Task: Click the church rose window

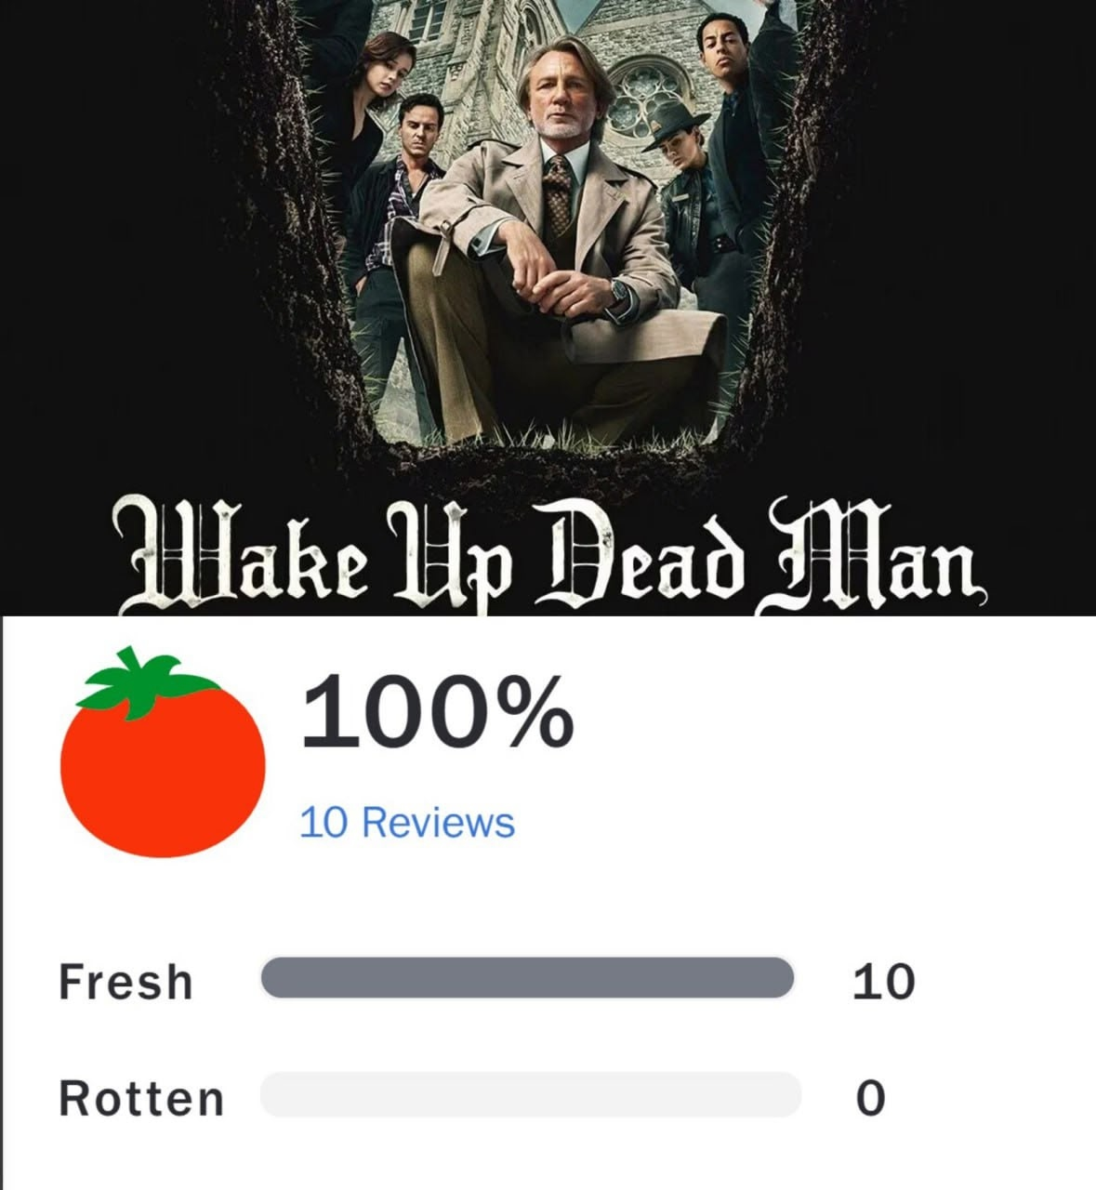Action: (x=648, y=98)
